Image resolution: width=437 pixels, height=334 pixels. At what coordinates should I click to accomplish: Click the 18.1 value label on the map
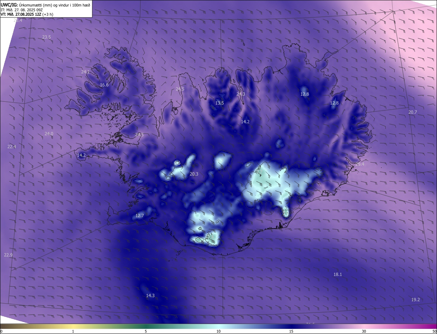pyautogui.click(x=338, y=274)
